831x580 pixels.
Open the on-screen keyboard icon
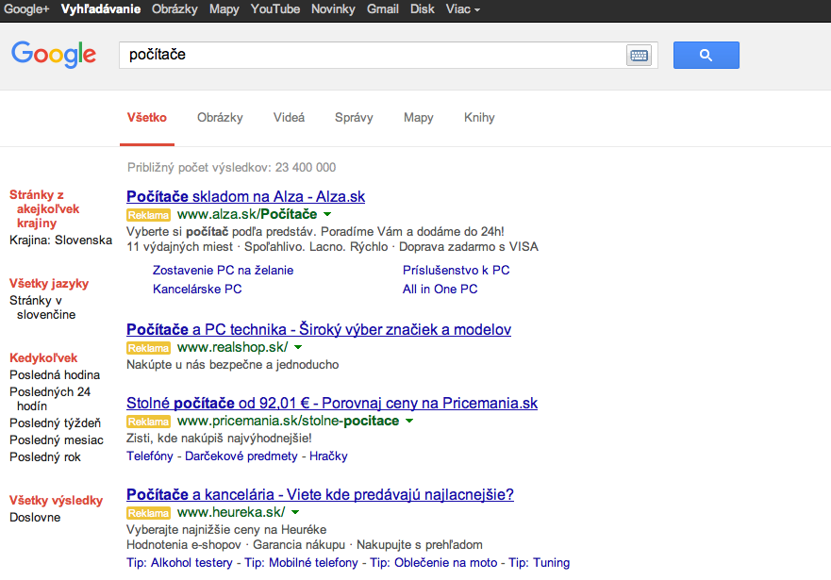pos(639,55)
